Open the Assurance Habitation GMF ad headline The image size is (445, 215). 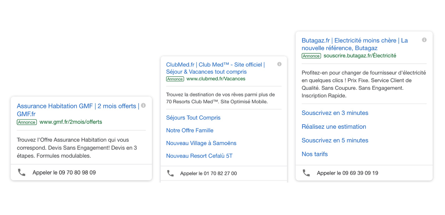(78, 110)
